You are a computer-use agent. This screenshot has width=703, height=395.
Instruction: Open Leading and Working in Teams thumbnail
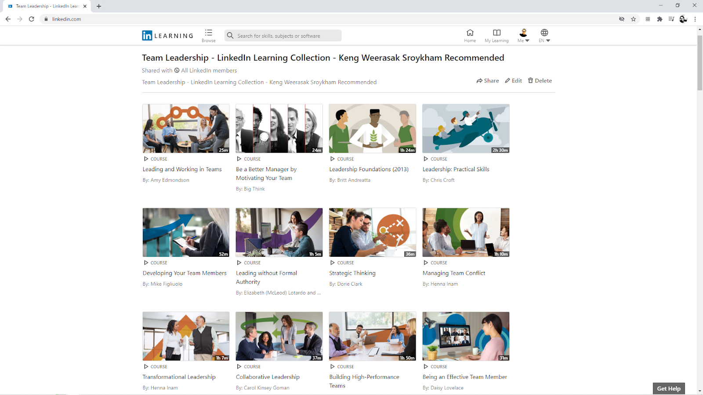click(x=186, y=129)
